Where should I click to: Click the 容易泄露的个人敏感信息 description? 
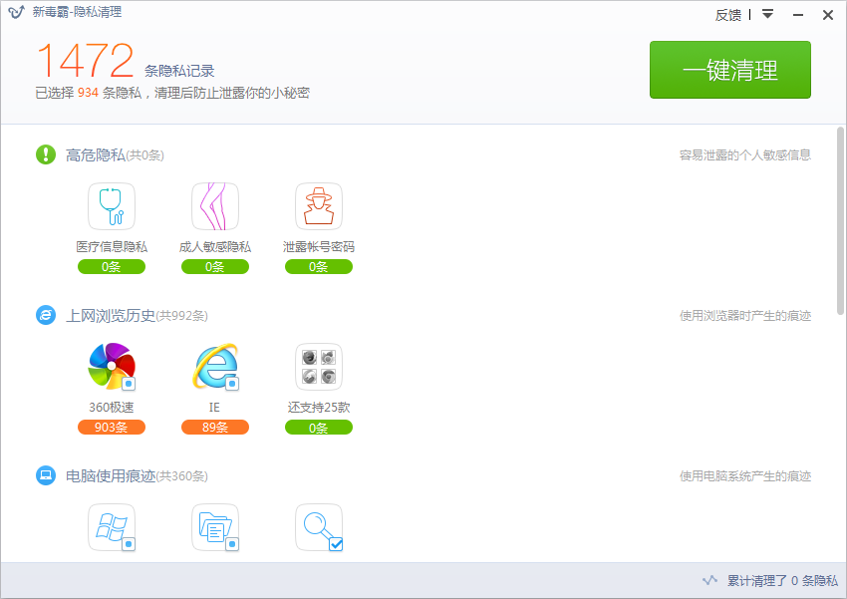[x=745, y=155]
